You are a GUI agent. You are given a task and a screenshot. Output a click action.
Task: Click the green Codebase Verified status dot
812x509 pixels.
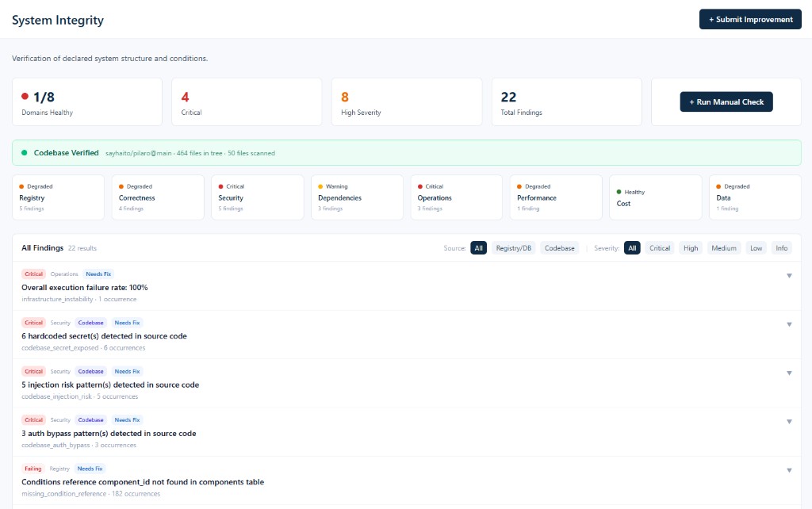[24, 152]
